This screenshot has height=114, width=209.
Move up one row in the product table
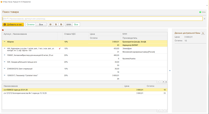point(161,82)
